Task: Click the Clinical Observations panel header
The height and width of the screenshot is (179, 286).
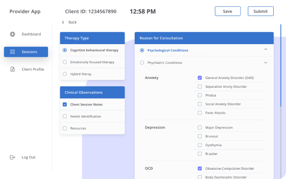Action: (92, 92)
